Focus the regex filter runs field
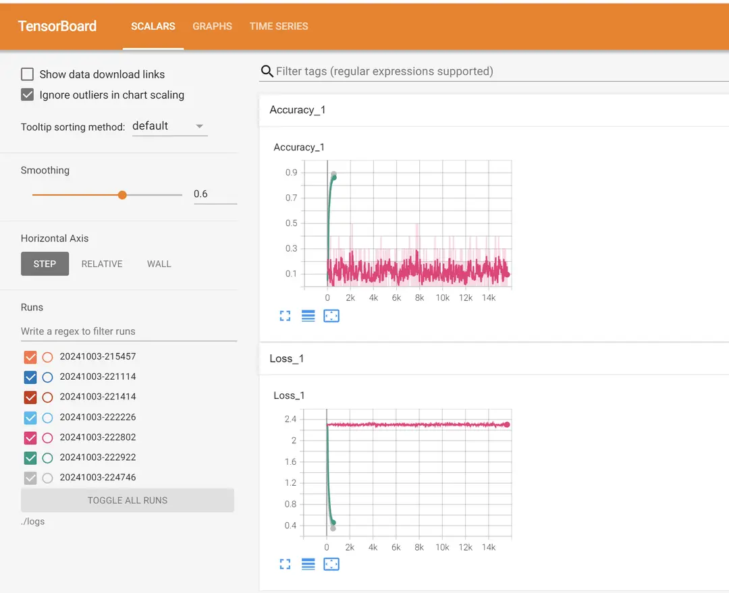729x593 pixels. (129, 331)
